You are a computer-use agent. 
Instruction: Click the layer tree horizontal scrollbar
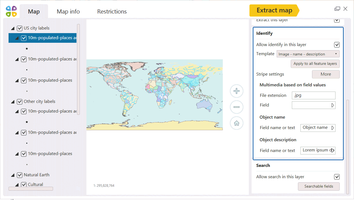tap(31, 189)
